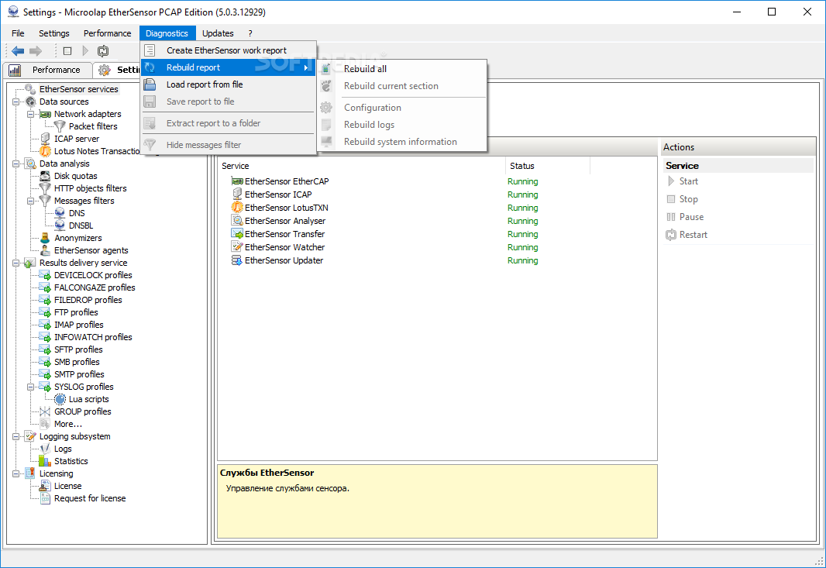Select EtherSensor agents tree item
Viewport: 826px width, 568px height.
pyautogui.click(x=91, y=251)
